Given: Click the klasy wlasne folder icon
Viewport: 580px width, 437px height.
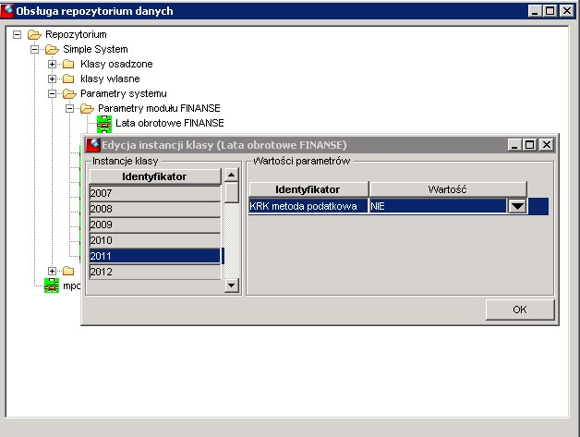Looking at the screenshot, I should pos(68,79).
